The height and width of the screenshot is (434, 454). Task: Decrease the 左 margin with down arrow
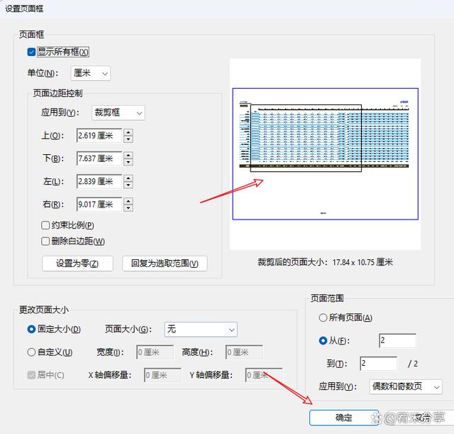coord(128,185)
